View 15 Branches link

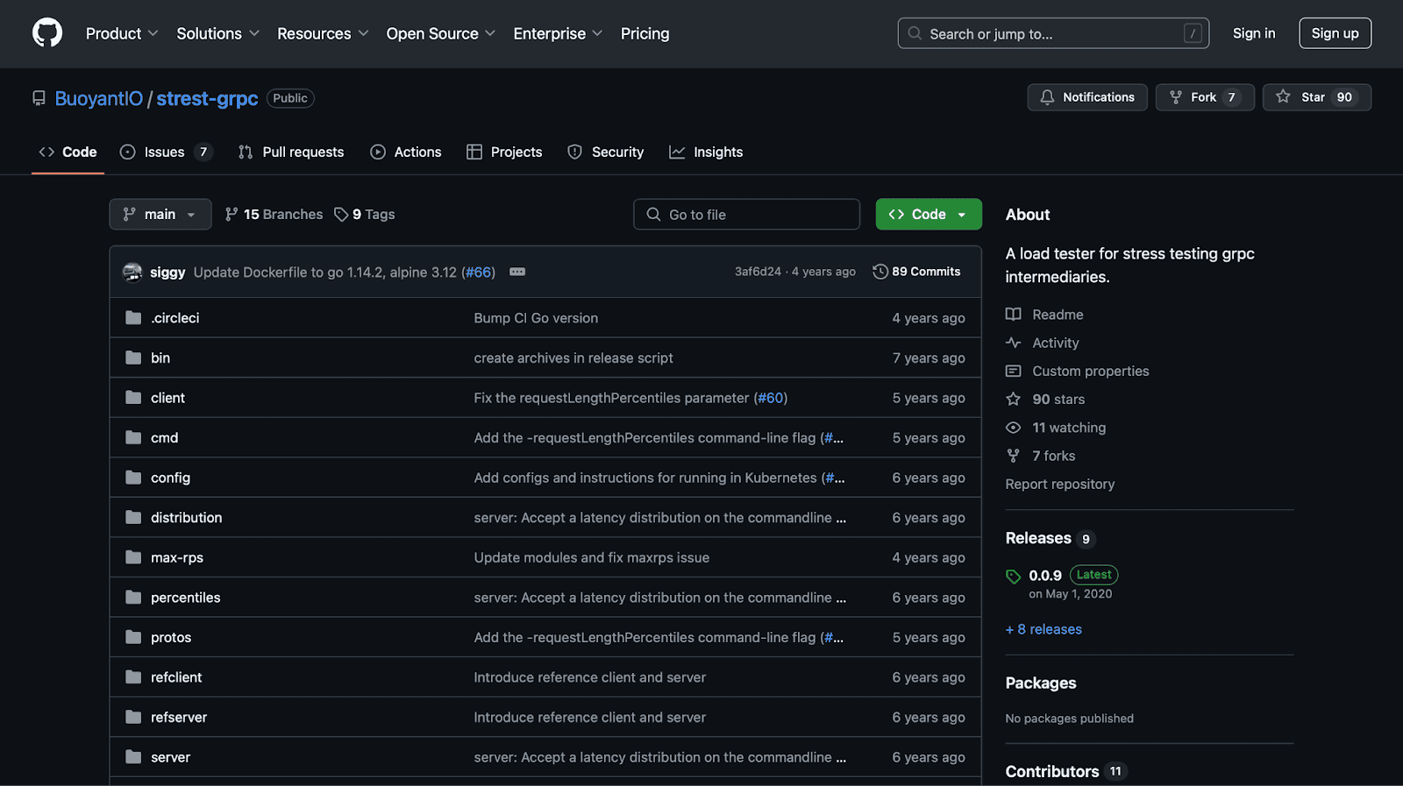[x=274, y=215]
